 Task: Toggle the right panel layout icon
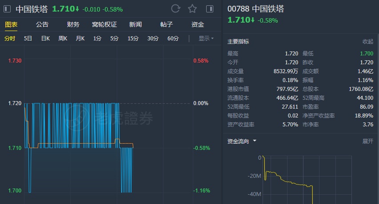coord(210,9)
